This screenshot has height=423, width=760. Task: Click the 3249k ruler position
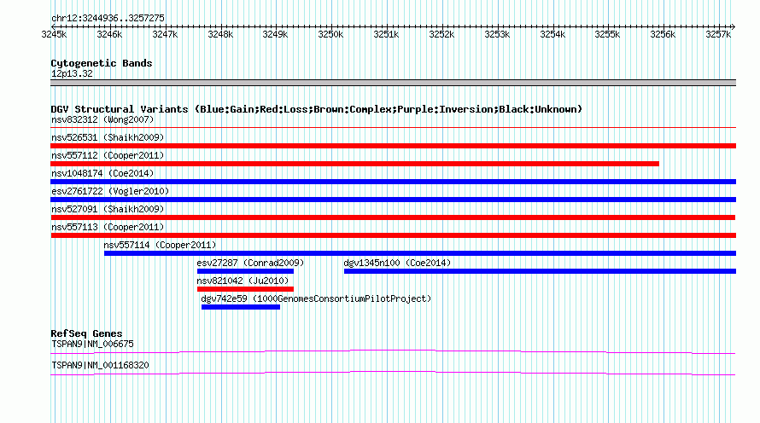click(275, 34)
